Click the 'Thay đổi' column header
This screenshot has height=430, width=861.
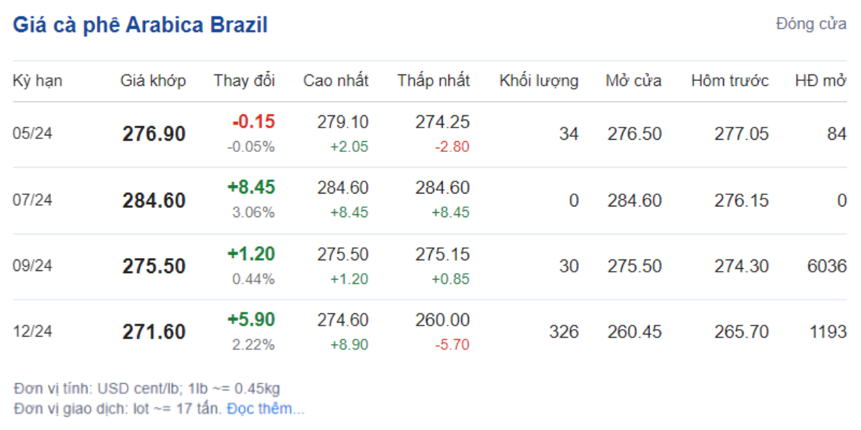coord(244,81)
